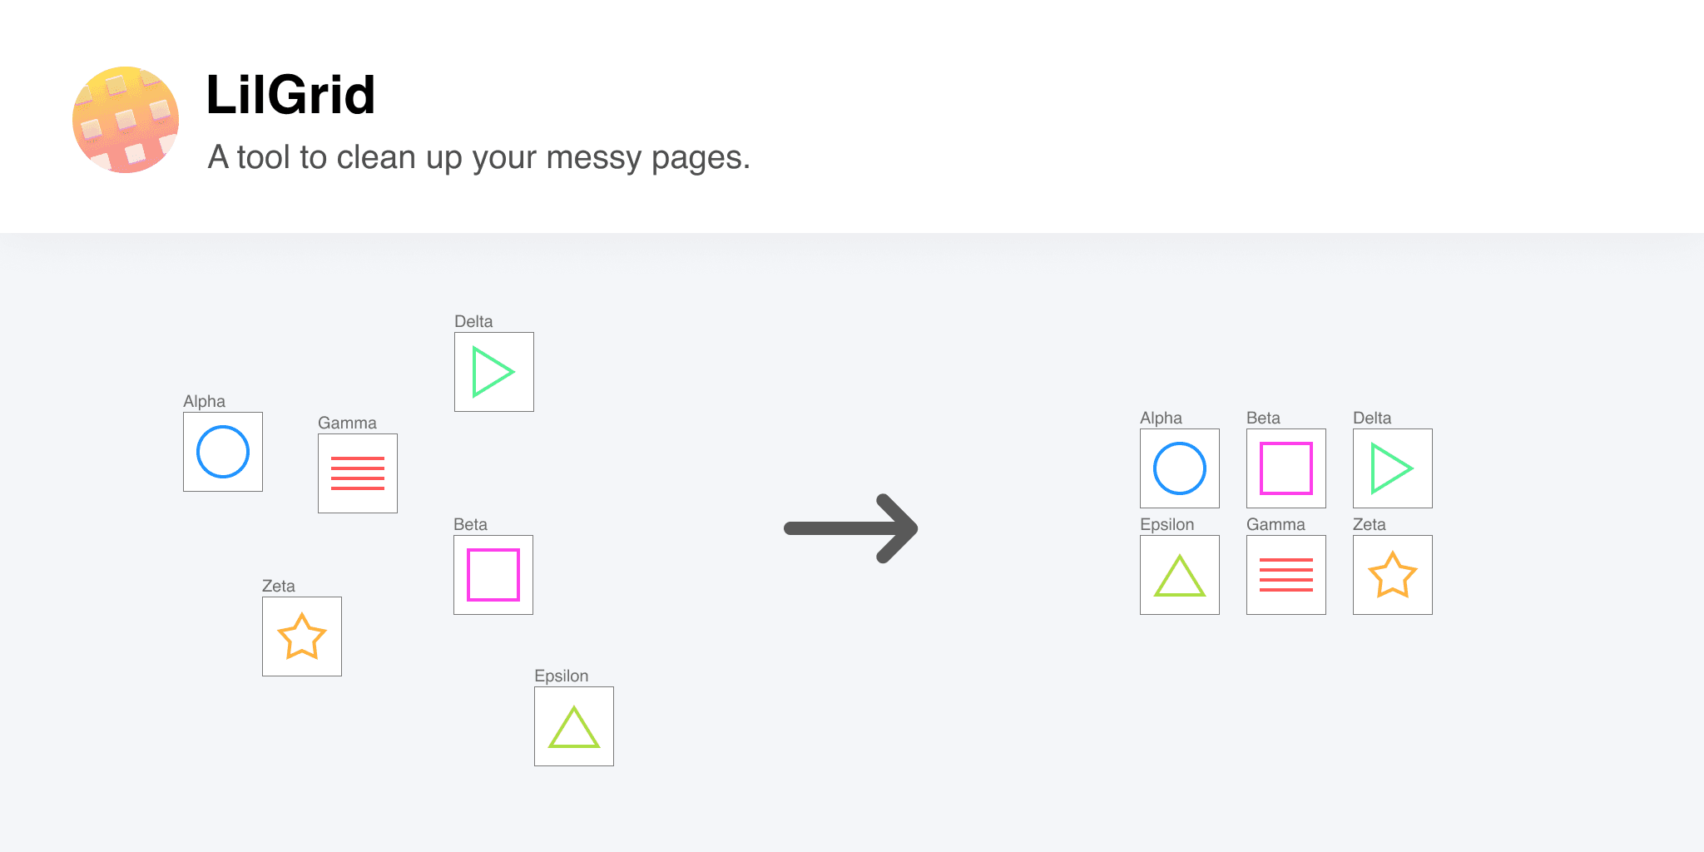Click the Epsilon triangle tile in the tidy grid
Screen dimensions: 1704x852
click(x=1180, y=575)
